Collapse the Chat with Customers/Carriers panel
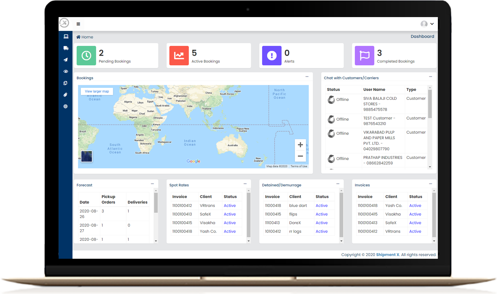This screenshot has height=294, width=497. coord(431,77)
